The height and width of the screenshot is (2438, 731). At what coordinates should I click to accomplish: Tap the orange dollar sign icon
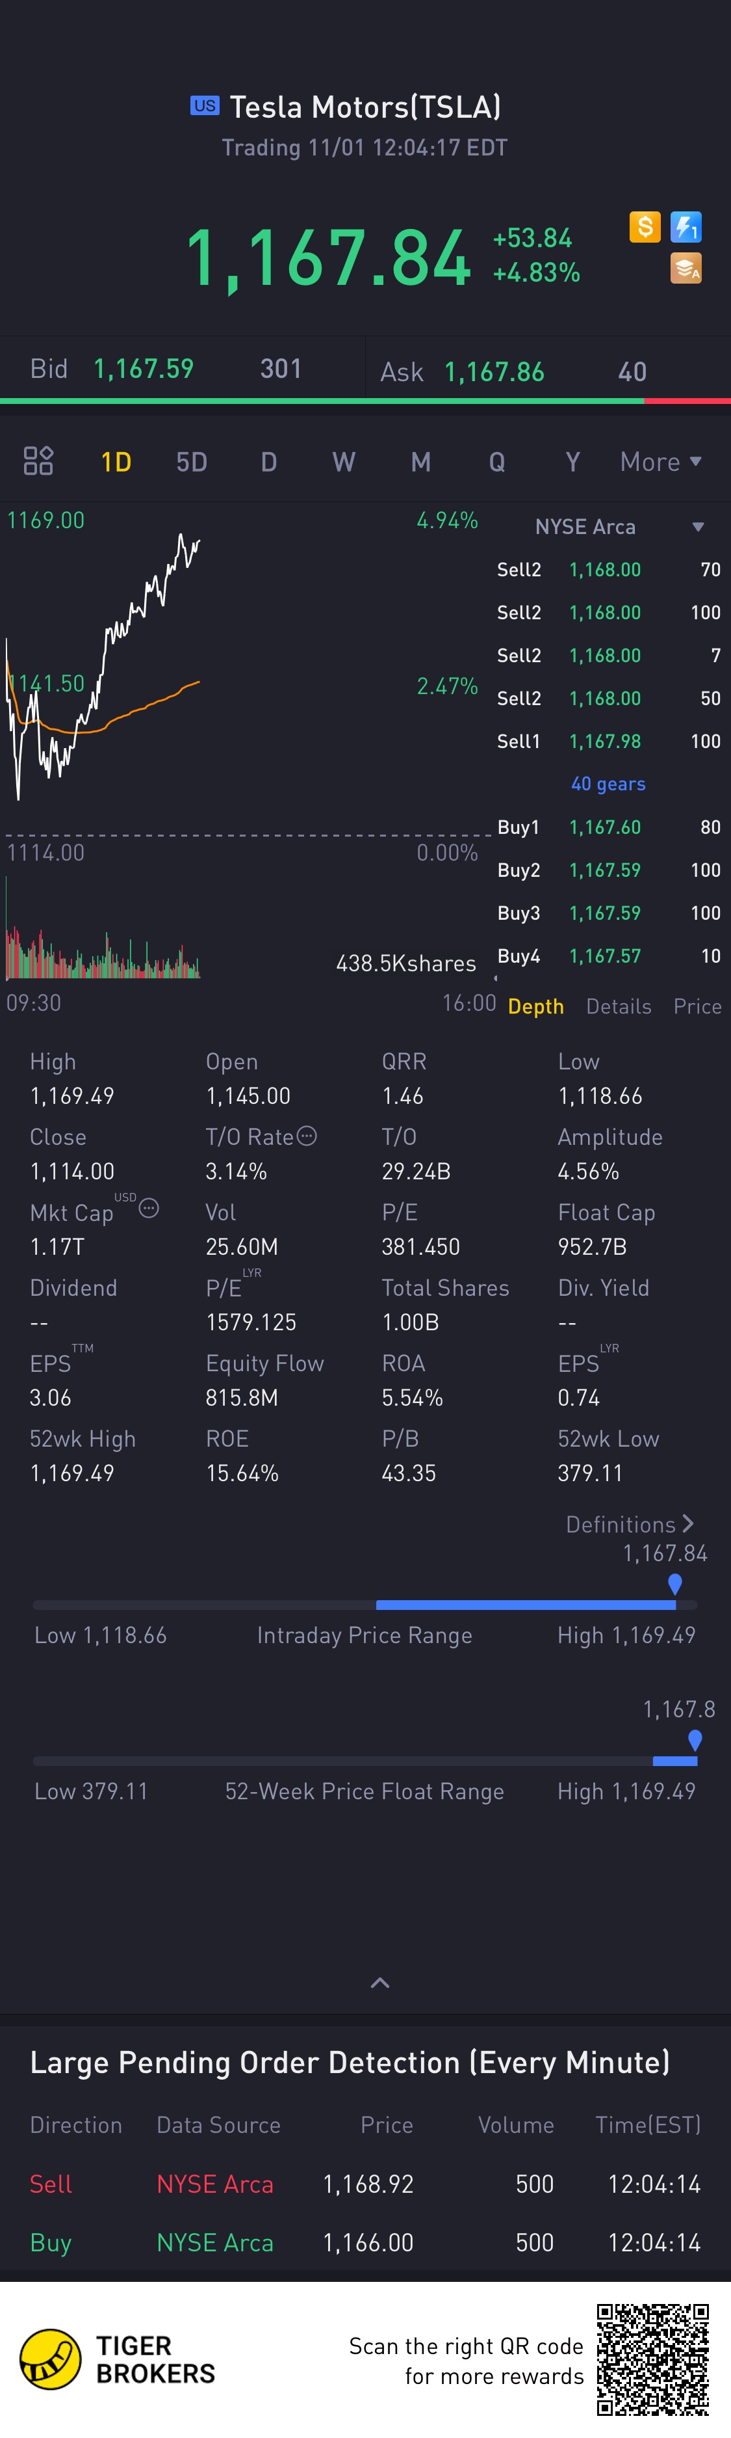coord(645,227)
